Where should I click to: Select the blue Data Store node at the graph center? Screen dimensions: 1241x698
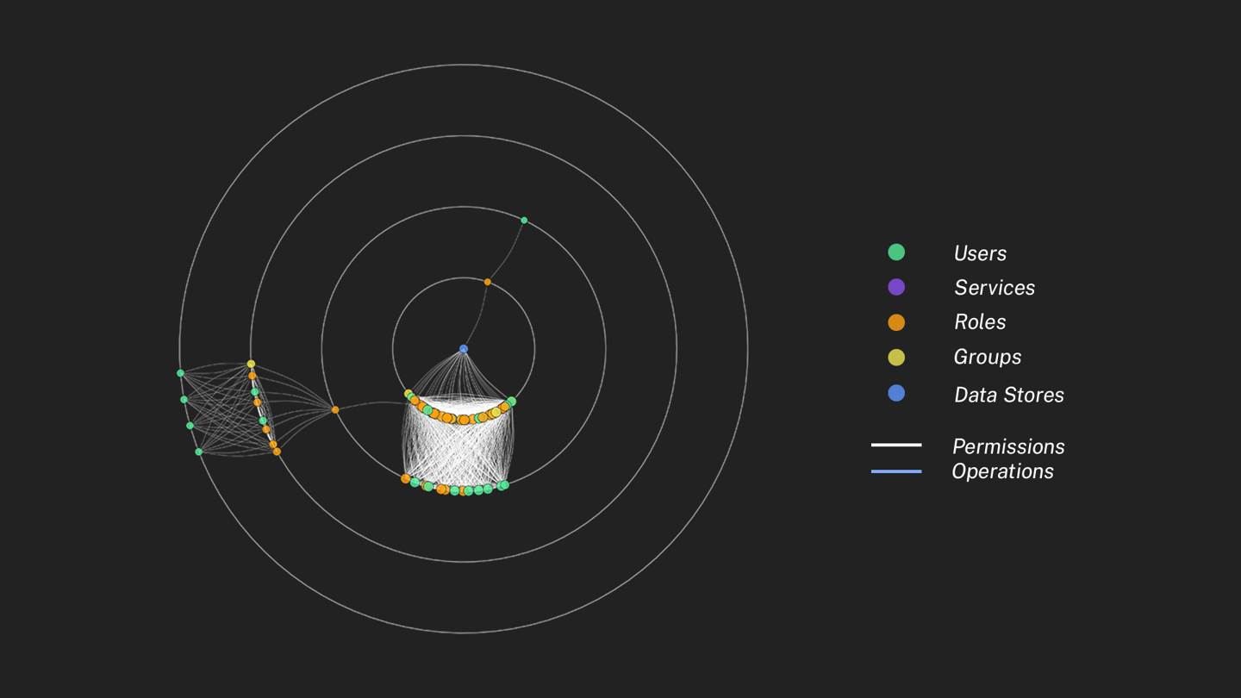coord(464,347)
